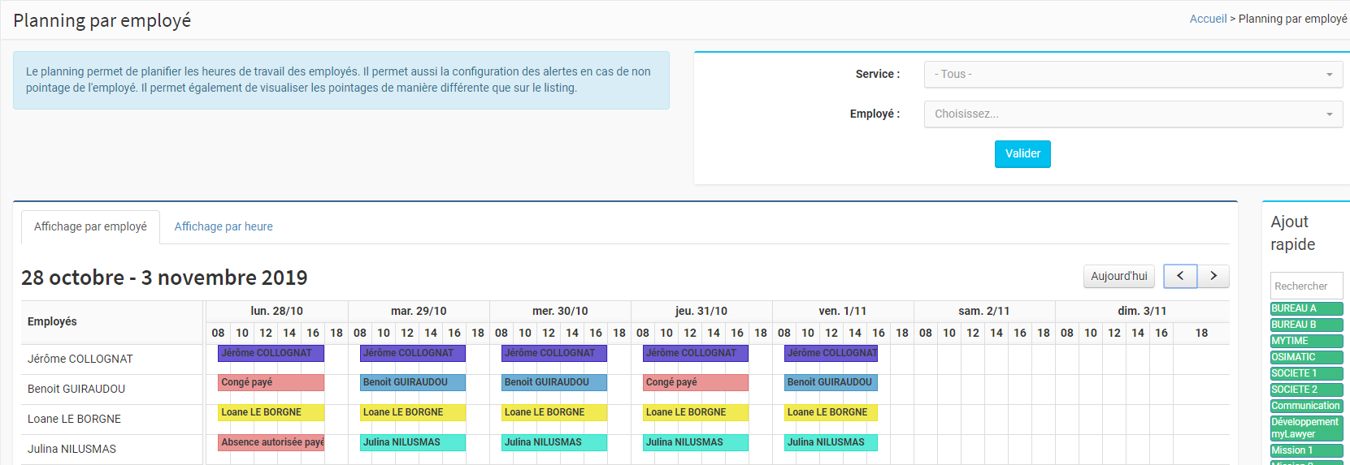Image resolution: width=1350 pixels, height=465 pixels.
Task: Open the Service dropdown
Action: click(1133, 74)
